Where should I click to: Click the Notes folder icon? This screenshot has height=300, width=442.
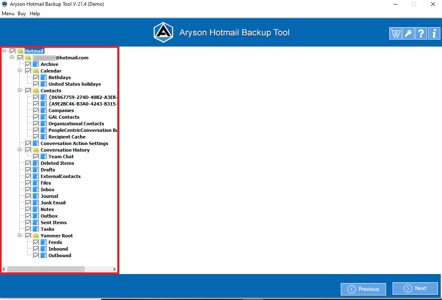click(x=36, y=209)
